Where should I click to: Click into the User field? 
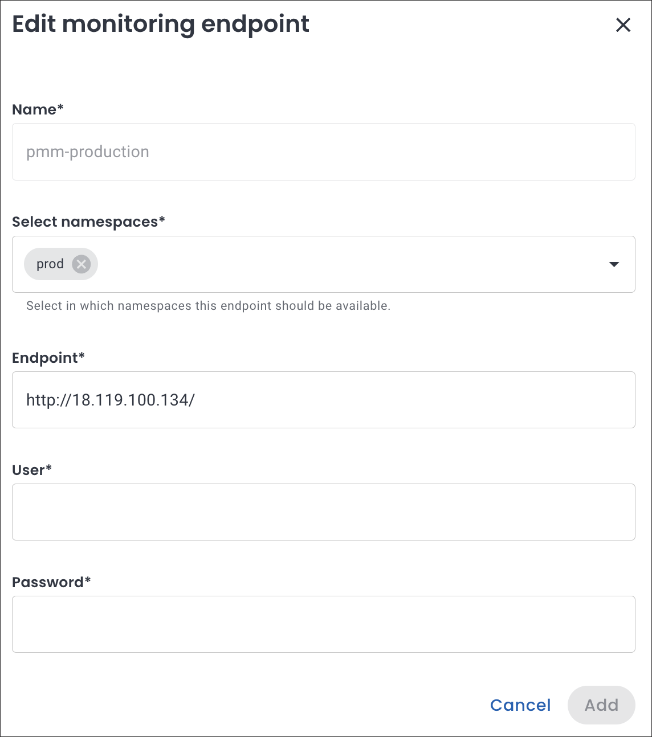pos(324,512)
